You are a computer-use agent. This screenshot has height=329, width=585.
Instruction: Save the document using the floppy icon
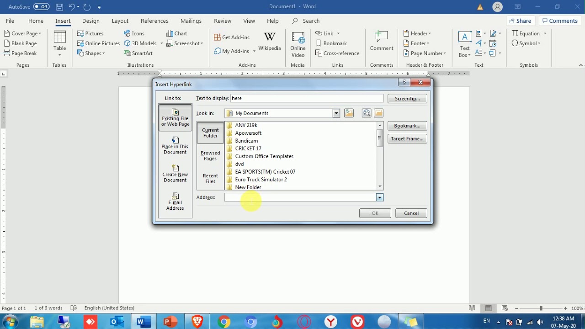click(59, 7)
